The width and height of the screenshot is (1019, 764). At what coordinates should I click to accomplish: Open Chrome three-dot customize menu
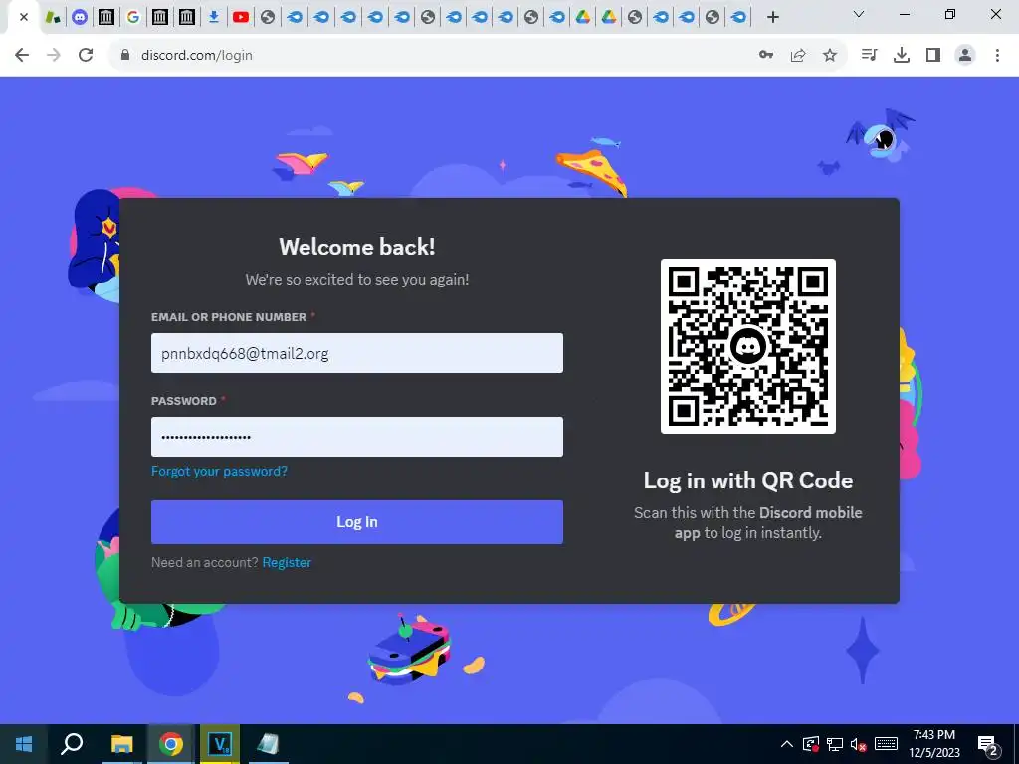[997, 55]
